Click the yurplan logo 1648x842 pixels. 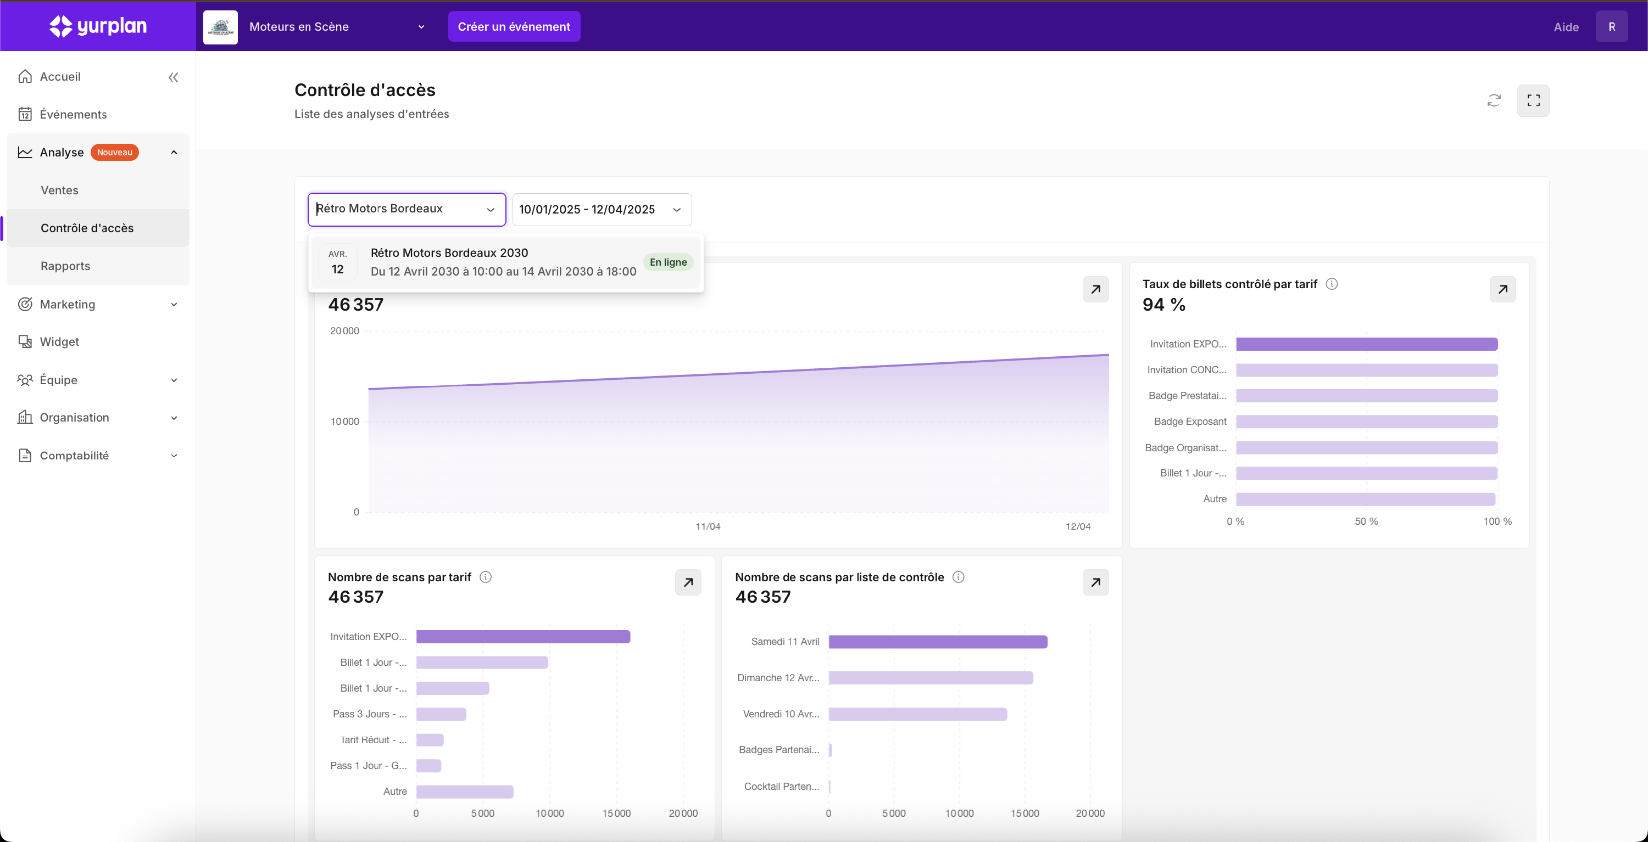point(98,26)
